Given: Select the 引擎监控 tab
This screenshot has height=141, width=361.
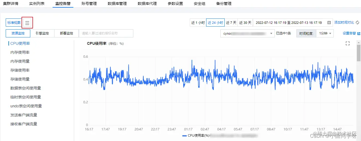Looking at the screenshot, I should 42,33.
